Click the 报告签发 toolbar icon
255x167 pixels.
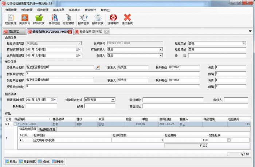83,19
